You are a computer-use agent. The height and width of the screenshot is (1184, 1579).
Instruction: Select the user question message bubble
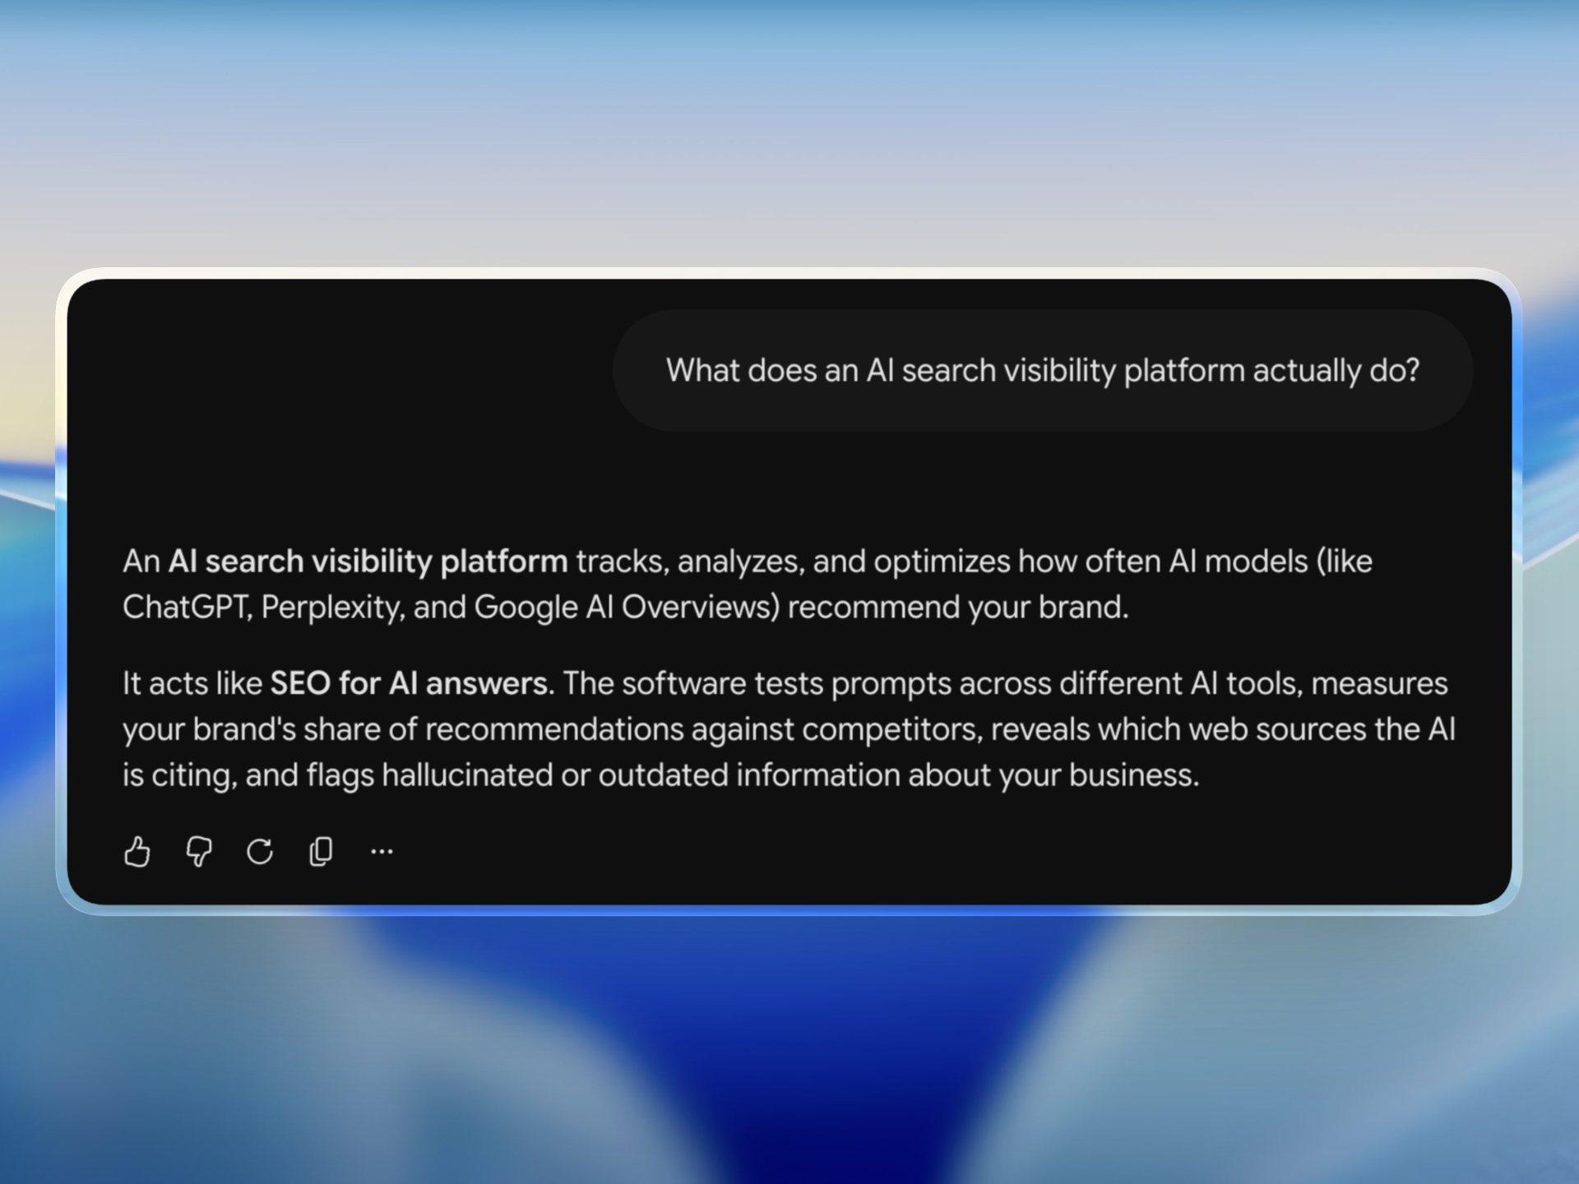click(x=1042, y=371)
